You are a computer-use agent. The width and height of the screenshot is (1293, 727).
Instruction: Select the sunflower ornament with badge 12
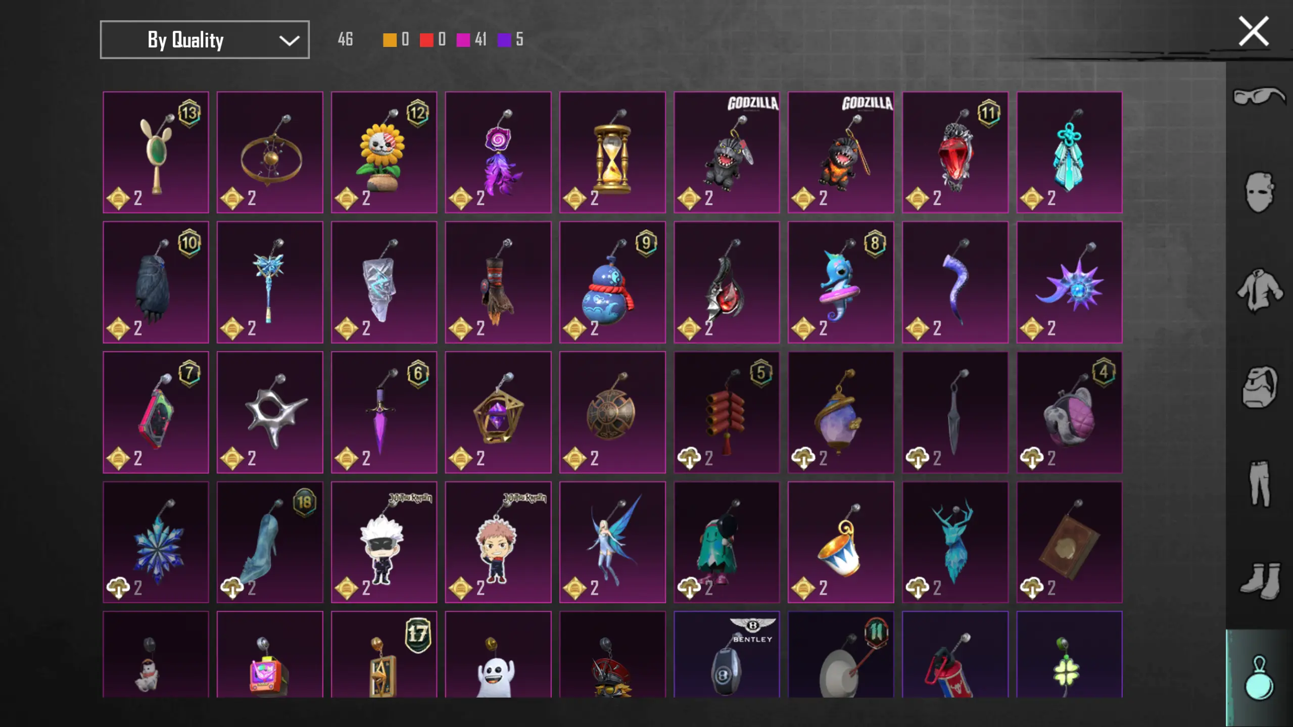pyautogui.click(x=384, y=152)
